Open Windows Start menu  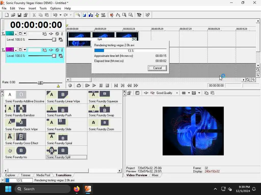8,189
